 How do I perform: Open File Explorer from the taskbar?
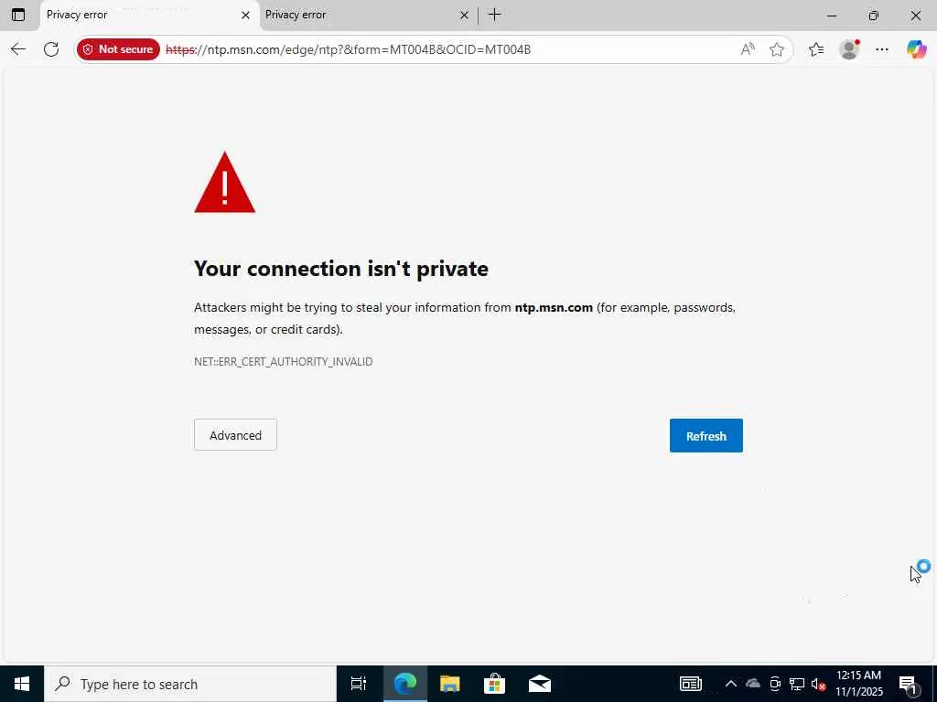pos(450,684)
